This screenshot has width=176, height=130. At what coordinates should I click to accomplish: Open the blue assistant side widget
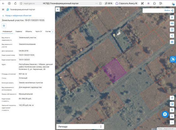tap(173, 59)
